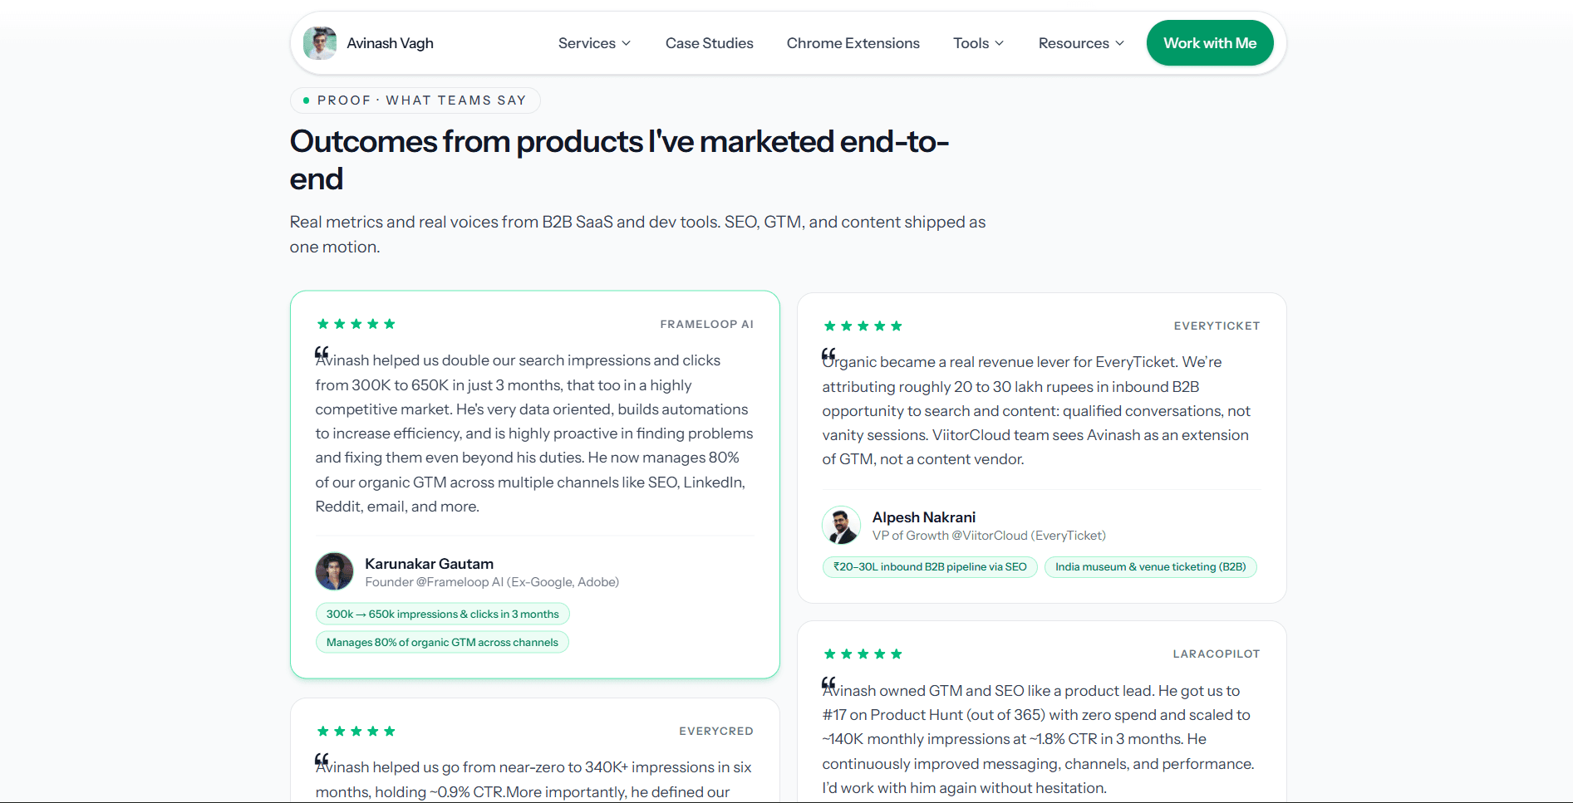Select the name Alpesh Nakrani

(x=923, y=517)
